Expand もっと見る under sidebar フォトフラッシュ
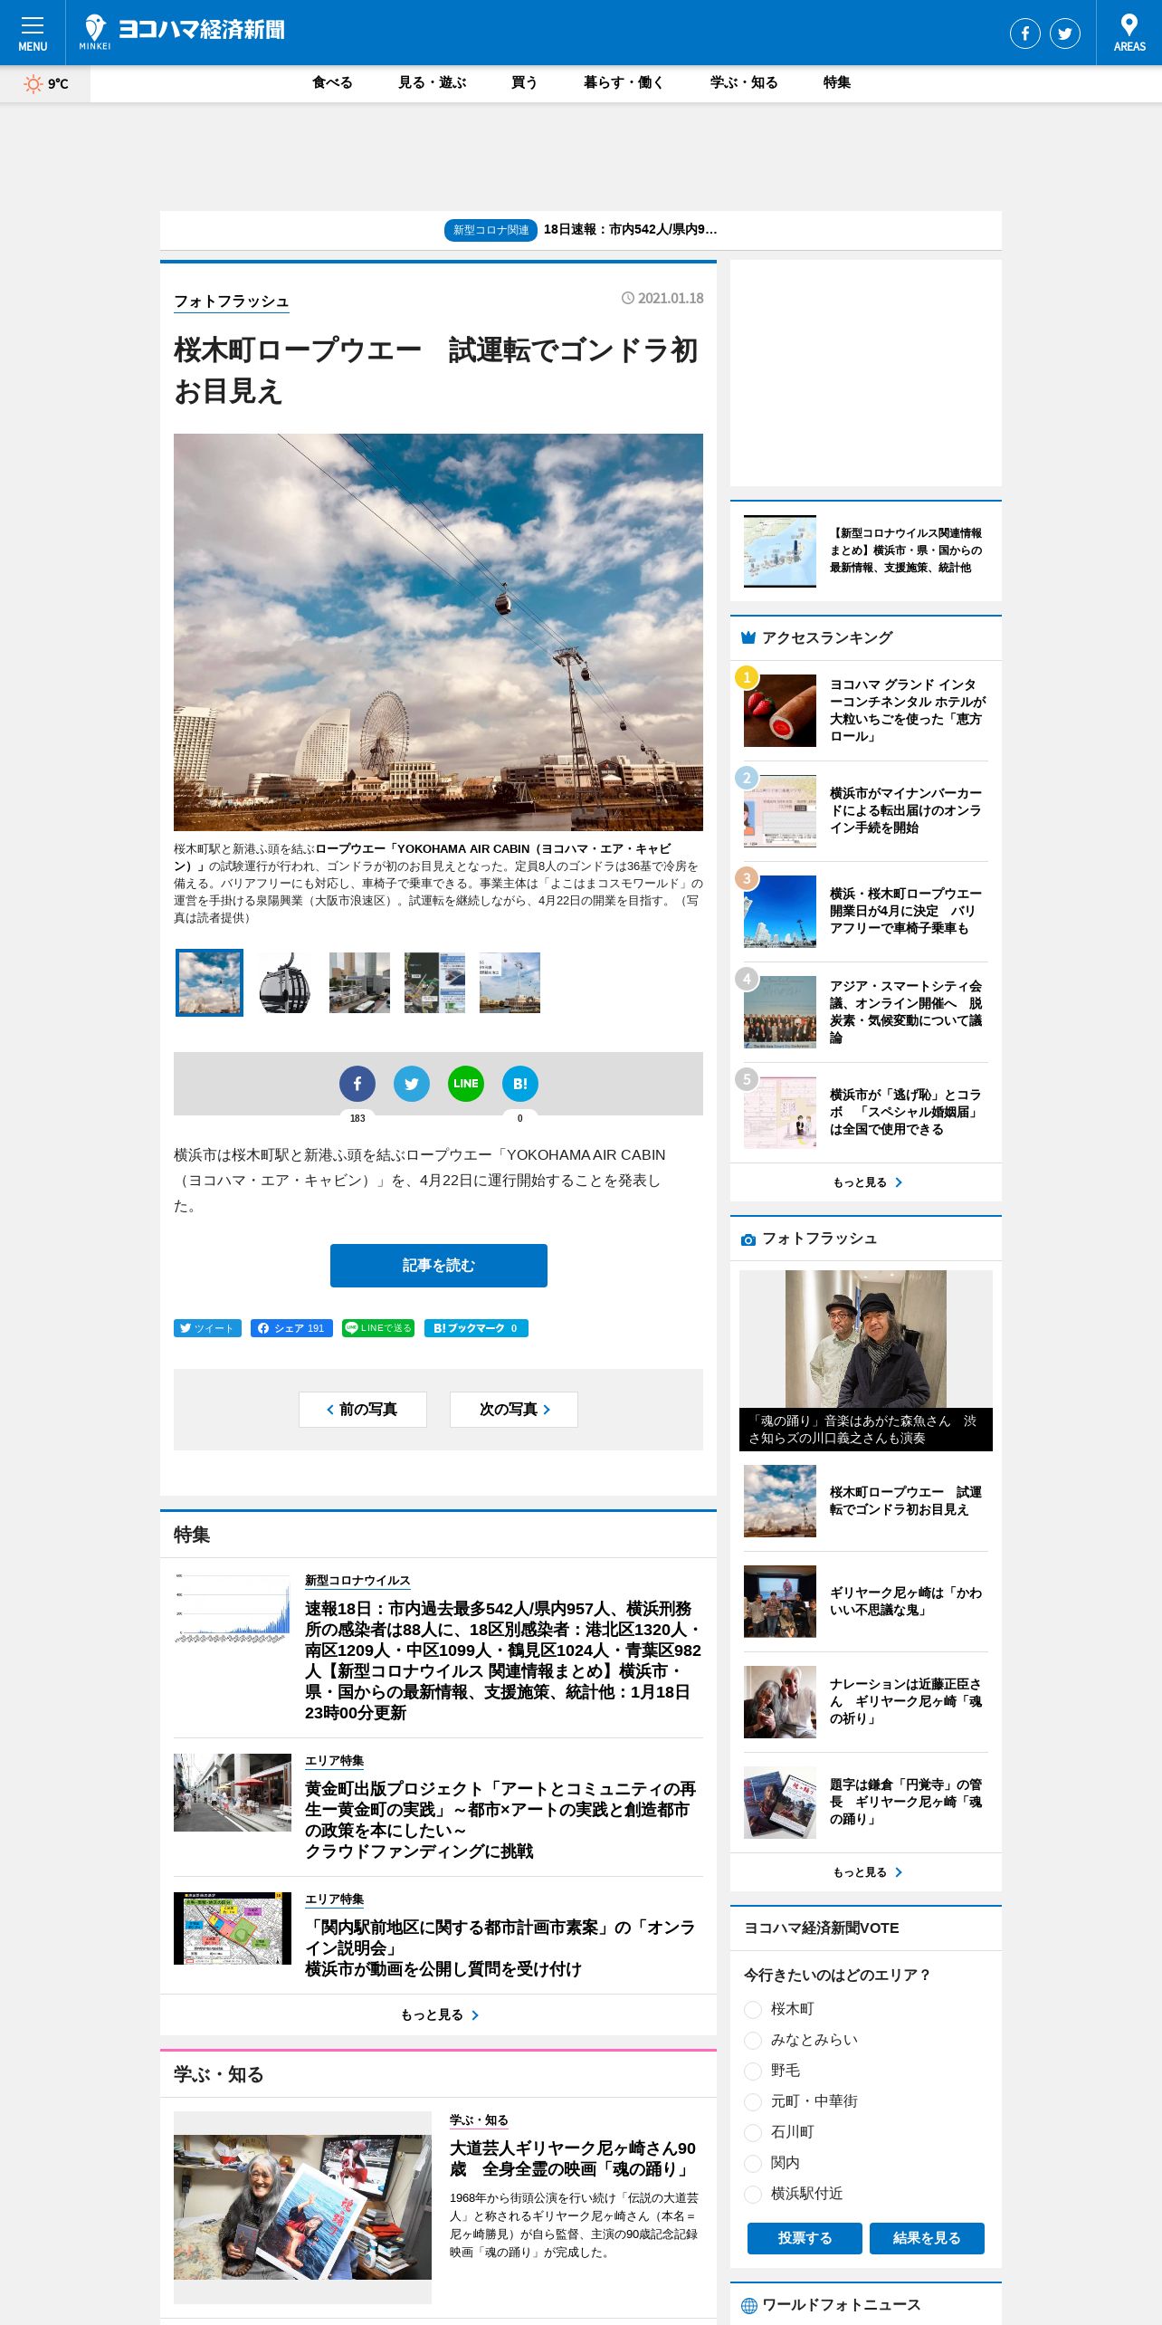This screenshot has width=1162, height=2325. [x=866, y=1872]
